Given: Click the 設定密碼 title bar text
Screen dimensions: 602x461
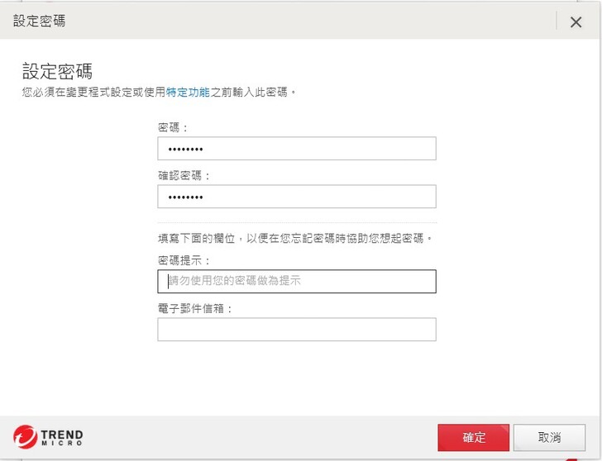Looking at the screenshot, I should coord(39,21).
